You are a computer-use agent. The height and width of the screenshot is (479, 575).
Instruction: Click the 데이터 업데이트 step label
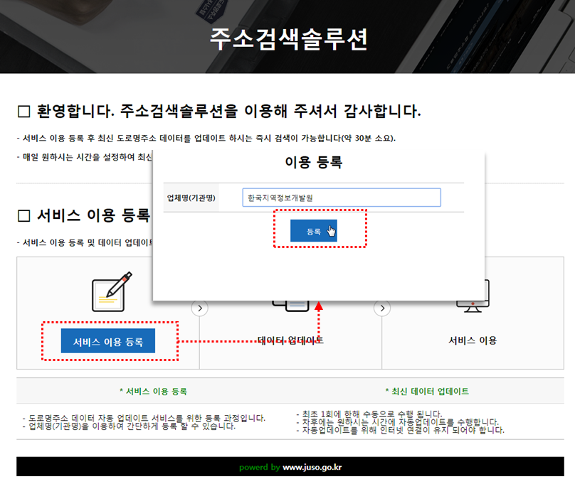pos(290,340)
